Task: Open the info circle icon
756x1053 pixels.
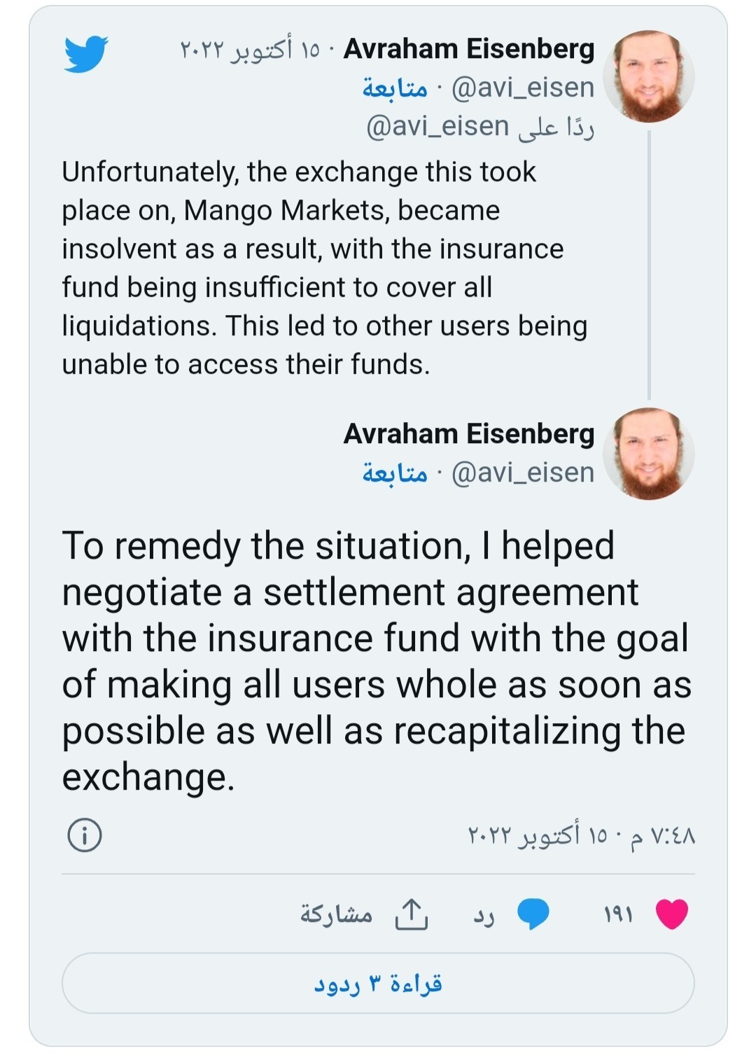Action: [84, 835]
